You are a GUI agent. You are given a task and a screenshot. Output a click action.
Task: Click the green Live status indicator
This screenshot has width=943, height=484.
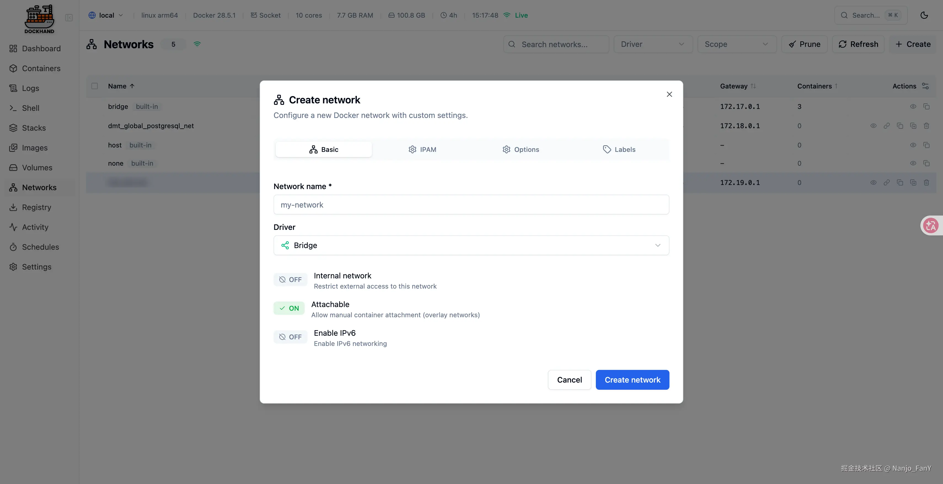click(515, 15)
